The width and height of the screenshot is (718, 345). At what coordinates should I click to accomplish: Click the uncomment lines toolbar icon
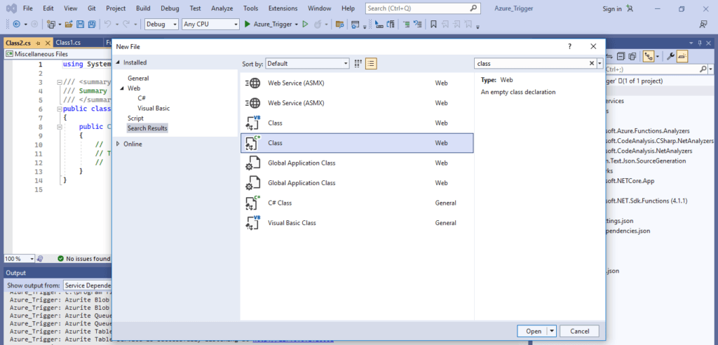418,25
